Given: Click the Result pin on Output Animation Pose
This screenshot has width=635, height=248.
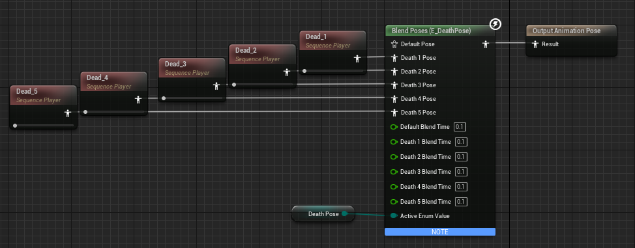Looking at the screenshot, I should click(x=535, y=44).
